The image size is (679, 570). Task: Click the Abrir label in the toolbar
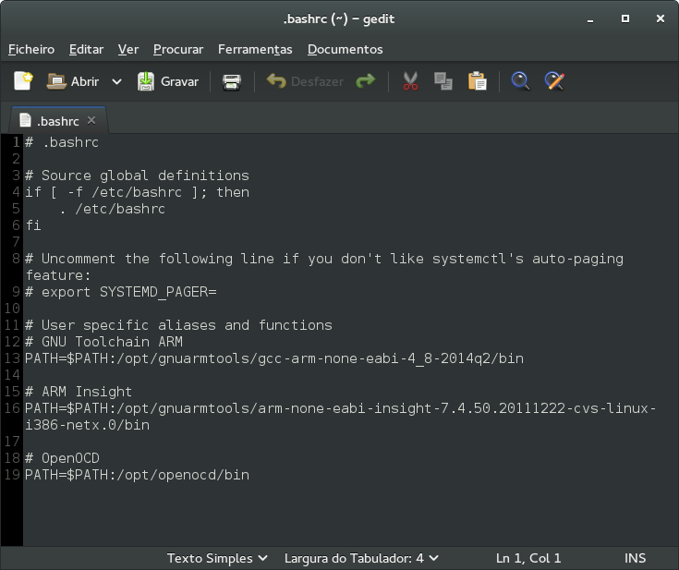click(x=85, y=81)
